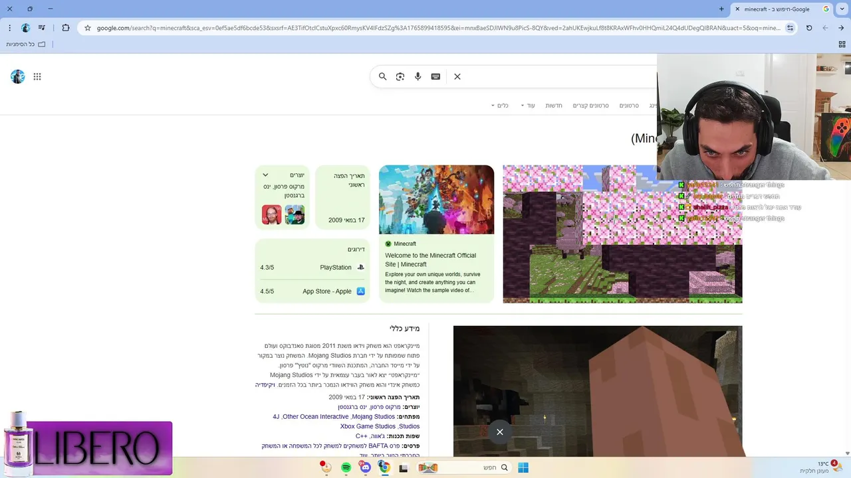The image size is (851, 478).
Task: Open the on-screen keyboard input tool
Action: (x=435, y=76)
